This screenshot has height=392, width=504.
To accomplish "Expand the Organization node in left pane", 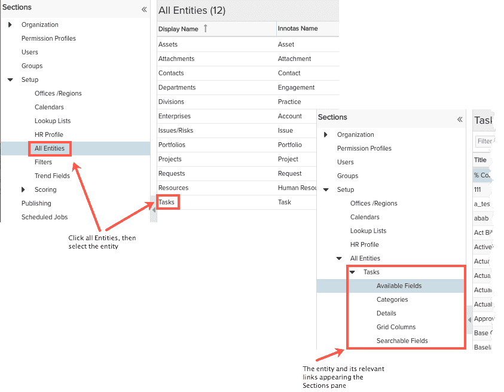I will pos(10,25).
